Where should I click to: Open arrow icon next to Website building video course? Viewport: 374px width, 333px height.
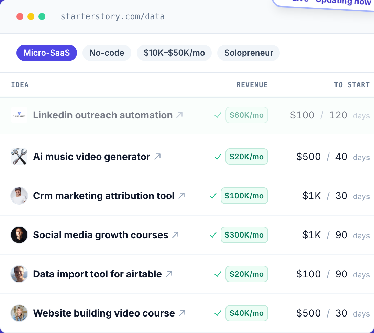point(182,313)
